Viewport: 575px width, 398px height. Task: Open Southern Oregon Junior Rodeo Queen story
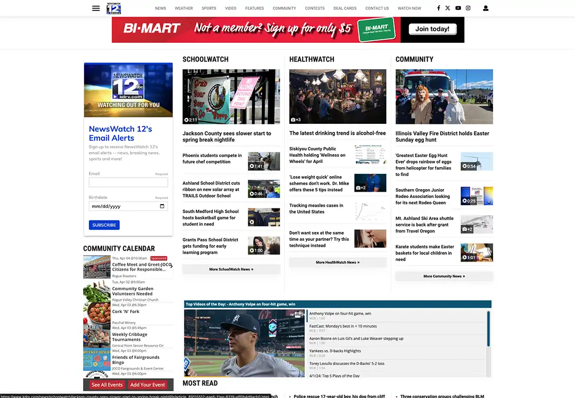click(x=422, y=196)
